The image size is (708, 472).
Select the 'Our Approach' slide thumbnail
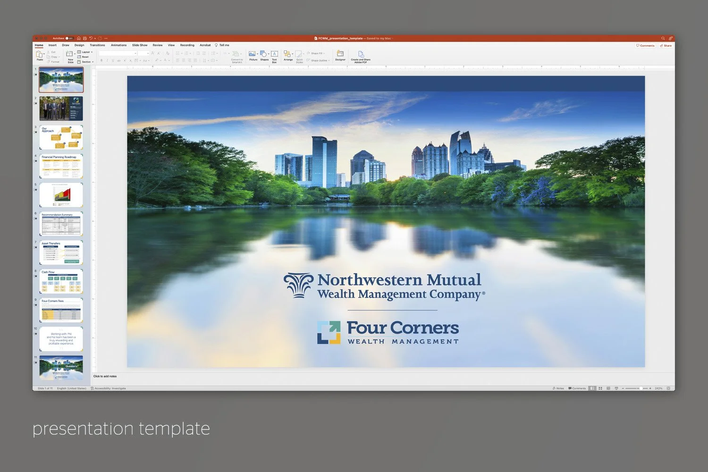tap(61, 137)
